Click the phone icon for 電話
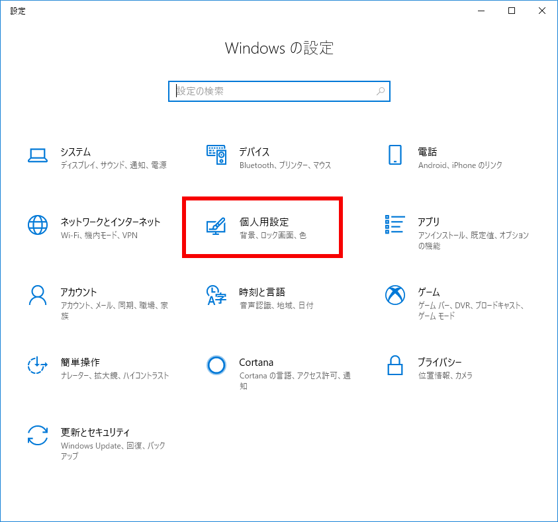Image resolution: width=558 pixels, height=522 pixels. point(395,155)
